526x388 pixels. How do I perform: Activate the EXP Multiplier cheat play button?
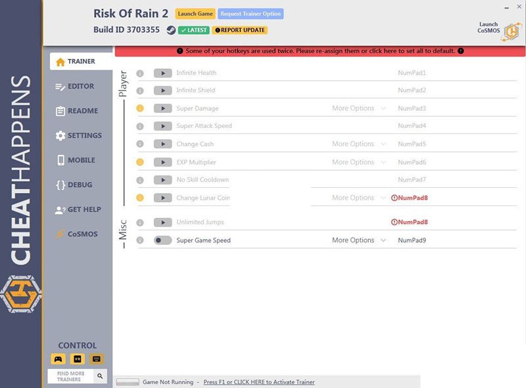(162, 162)
